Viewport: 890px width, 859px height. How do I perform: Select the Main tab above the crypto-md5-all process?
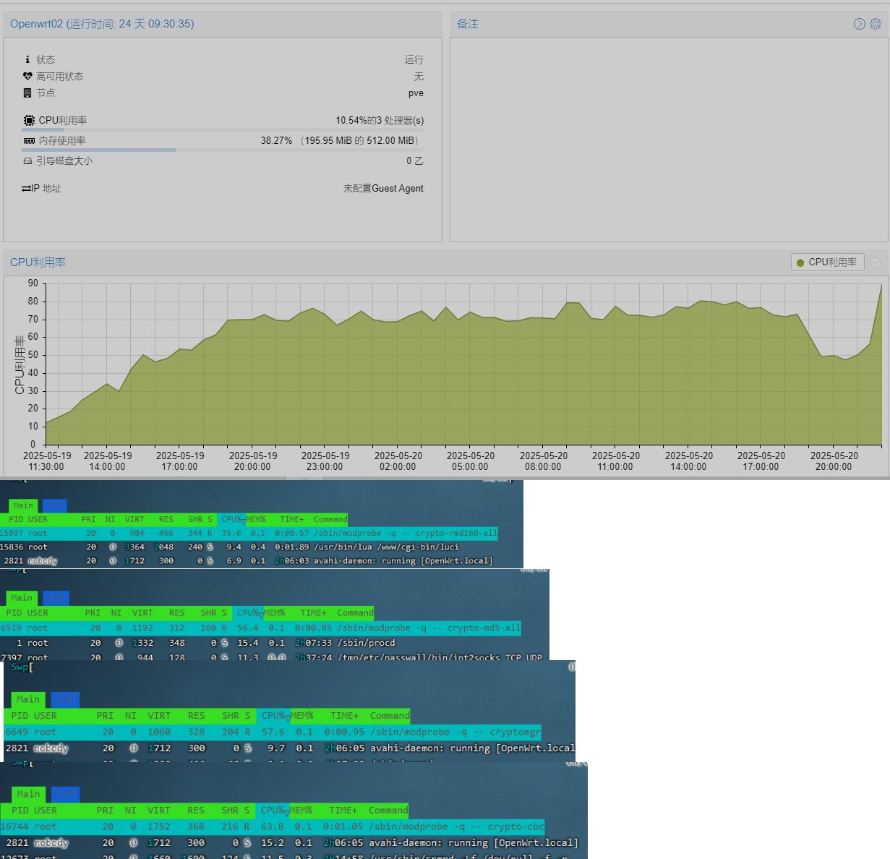[22, 598]
